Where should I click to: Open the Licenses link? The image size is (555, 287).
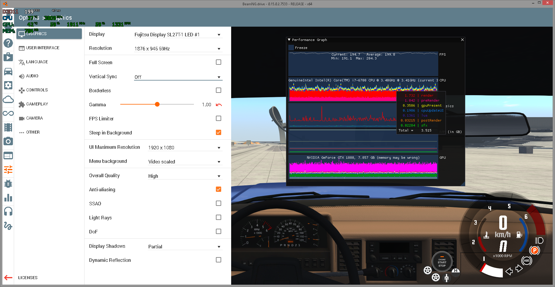pos(28,278)
